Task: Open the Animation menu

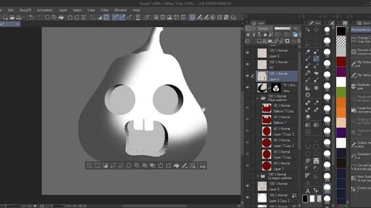Action: pos(45,10)
